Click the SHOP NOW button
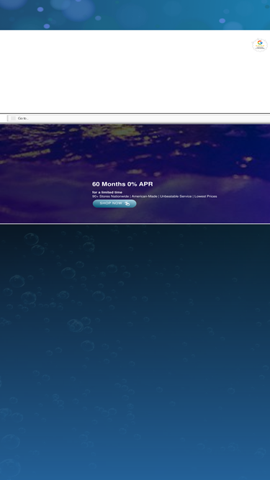270x480 pixels. coord(114,204)
